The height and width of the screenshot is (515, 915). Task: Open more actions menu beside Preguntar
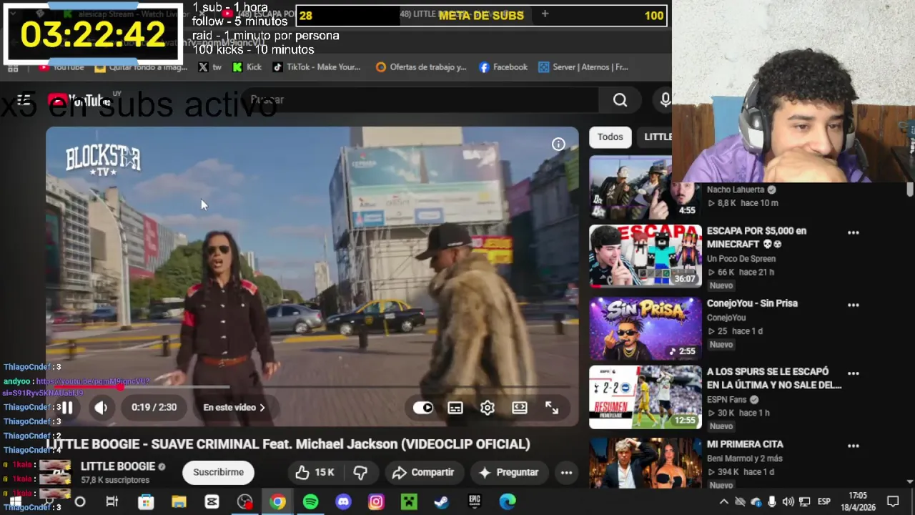[566, 472]
